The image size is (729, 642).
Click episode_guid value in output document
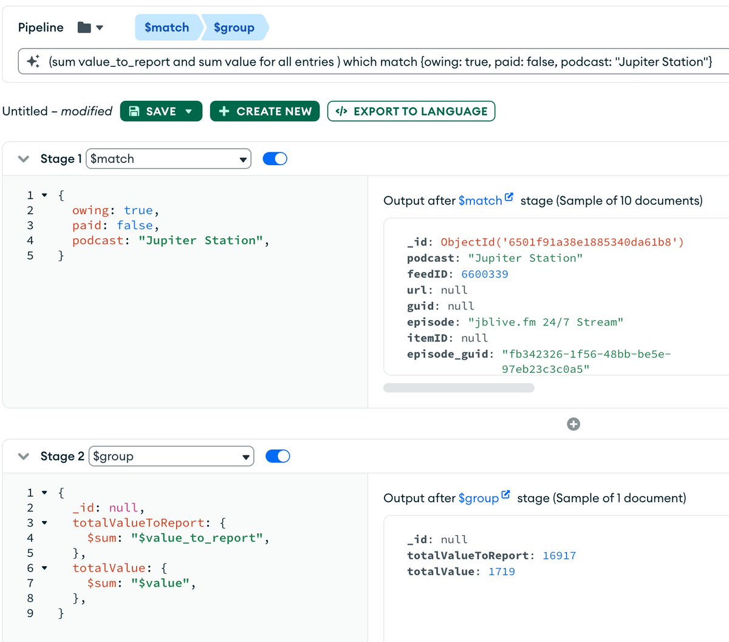pos(586,361)
